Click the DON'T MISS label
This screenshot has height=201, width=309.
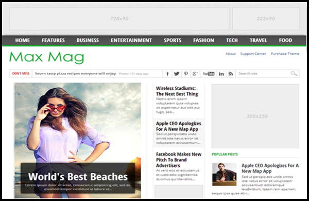[x=21, y=74]
